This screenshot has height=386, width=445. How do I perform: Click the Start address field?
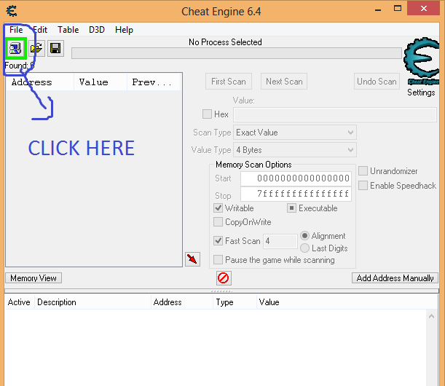click(x=296, y=178)
